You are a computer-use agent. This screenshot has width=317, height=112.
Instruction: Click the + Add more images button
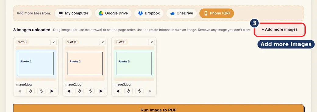[280, 29]
